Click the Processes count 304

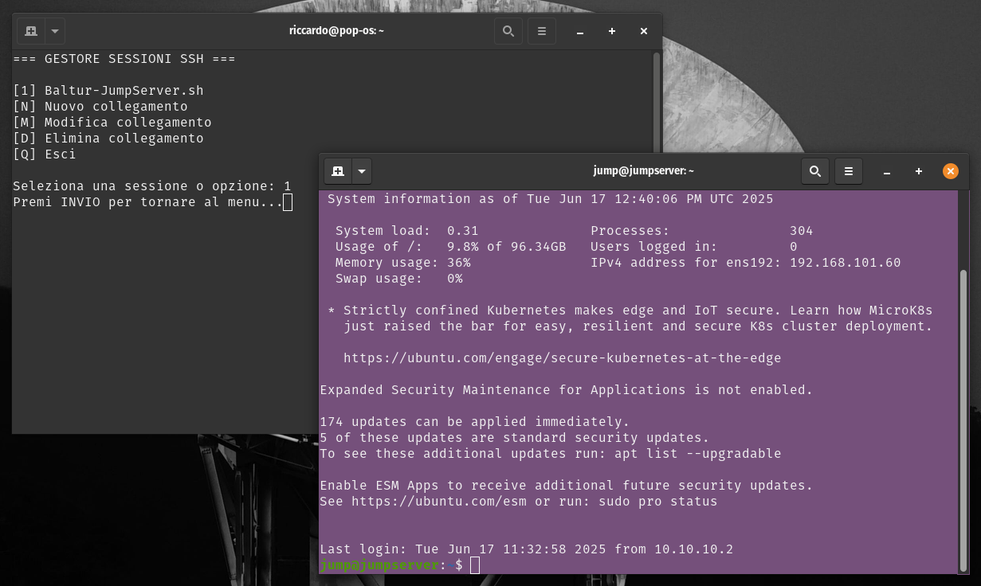(802, 231)
